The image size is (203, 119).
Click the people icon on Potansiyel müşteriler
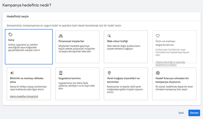coord(61,36)
